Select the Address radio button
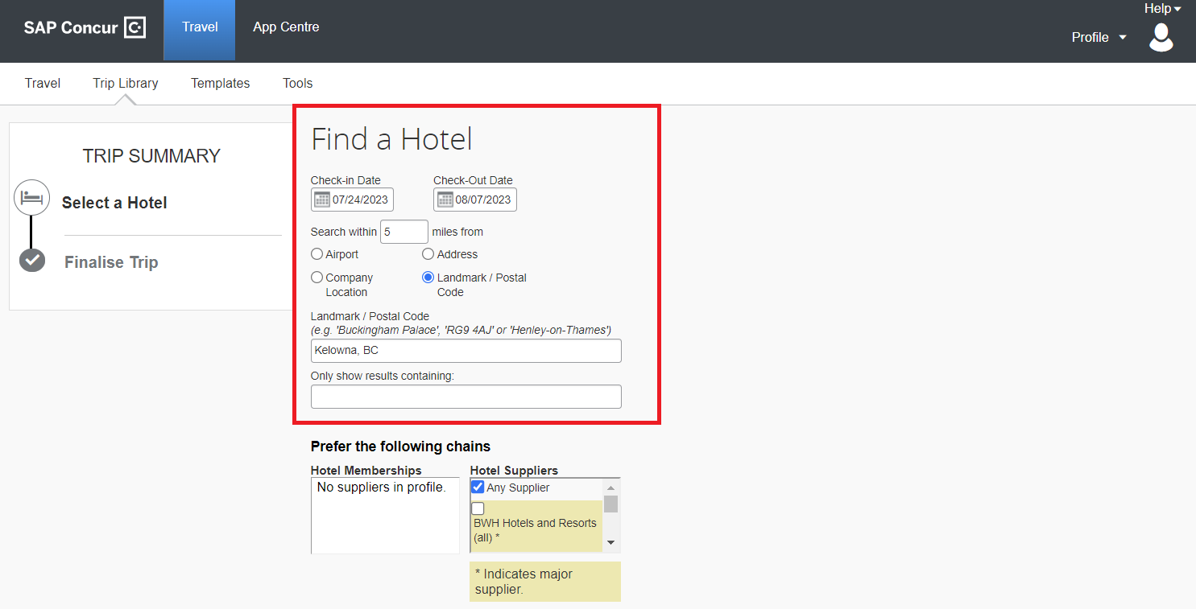Image resolution: width=1196 pixels, height=609 pixels. (428, 254)
